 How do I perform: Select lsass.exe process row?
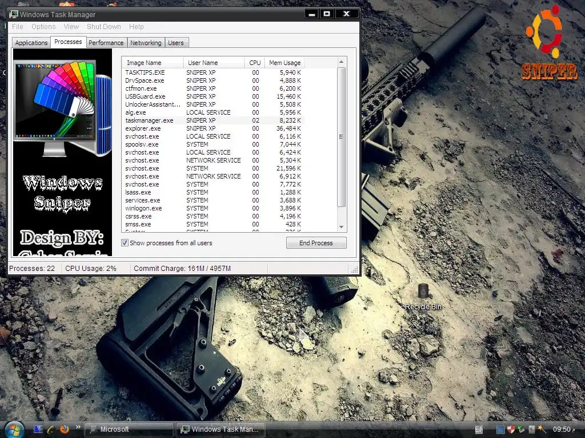point(213,193)
